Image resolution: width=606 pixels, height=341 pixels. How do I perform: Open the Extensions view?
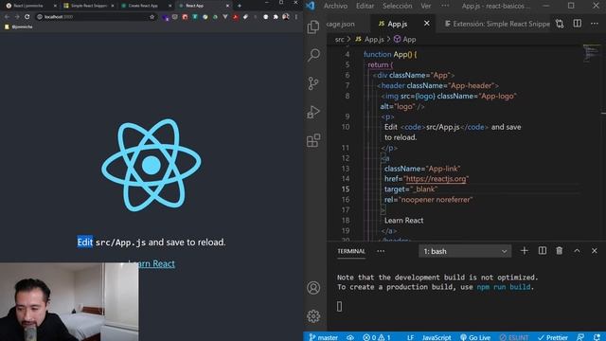coord(313,140)
